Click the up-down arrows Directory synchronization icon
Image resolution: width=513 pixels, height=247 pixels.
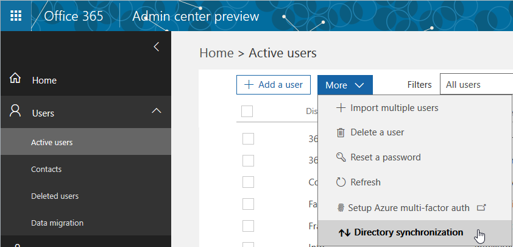coord(344,232)
